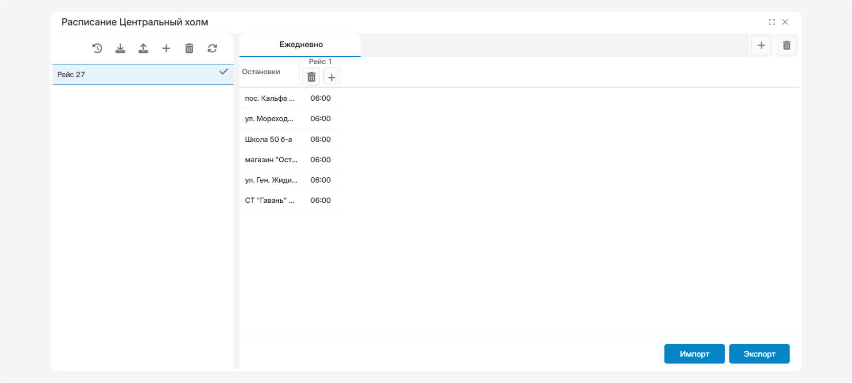The width and height of the screenshot is (852, 383).
Task: Add a new schedule tab at top right
Action: pyautogui.click(x=761, y=45)
